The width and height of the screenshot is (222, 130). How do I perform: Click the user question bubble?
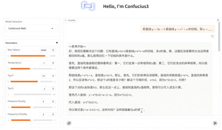click(x=178, y=29)
